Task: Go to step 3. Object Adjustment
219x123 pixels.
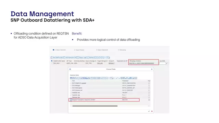Action: (x=102, y=50)
